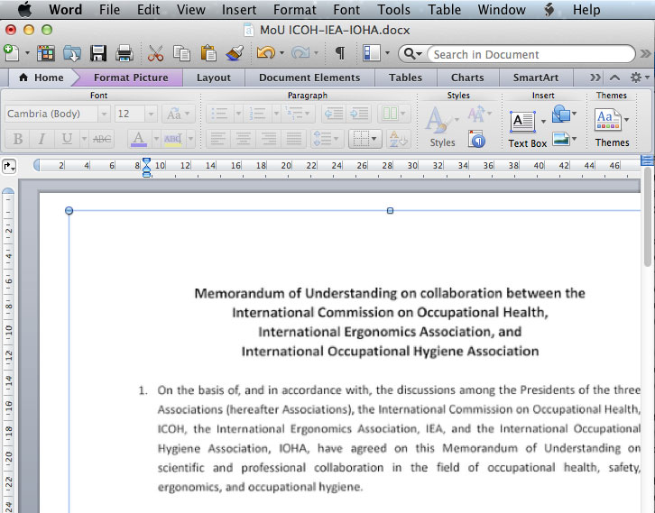The height and width of the screenshot is (513, 655).
Task: Open the Insert menu in menu bar
Action: pyautogui.click(x=239, y=10)
